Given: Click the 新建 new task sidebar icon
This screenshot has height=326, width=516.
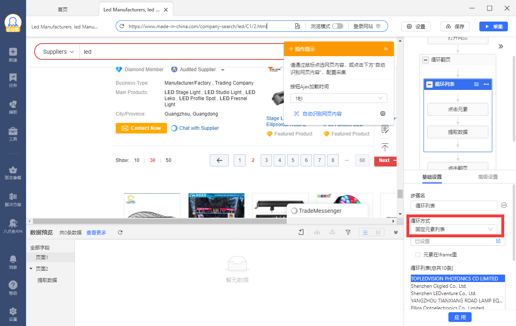Looking at the screenshot, I should [x=13, y=55].
